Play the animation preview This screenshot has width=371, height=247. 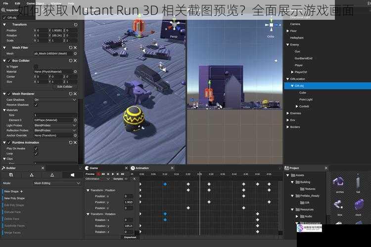[113, 174]
